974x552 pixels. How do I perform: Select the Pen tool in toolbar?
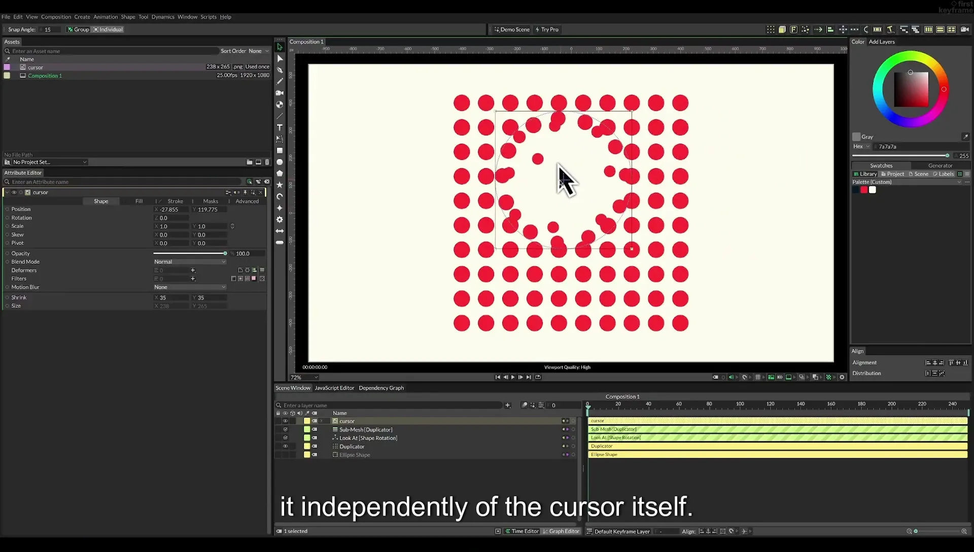point(280,70)
